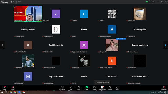The image size is (168, 94).
Task: Select Raditya Tajza's donkey drawing picture
Action: point(84,61)
